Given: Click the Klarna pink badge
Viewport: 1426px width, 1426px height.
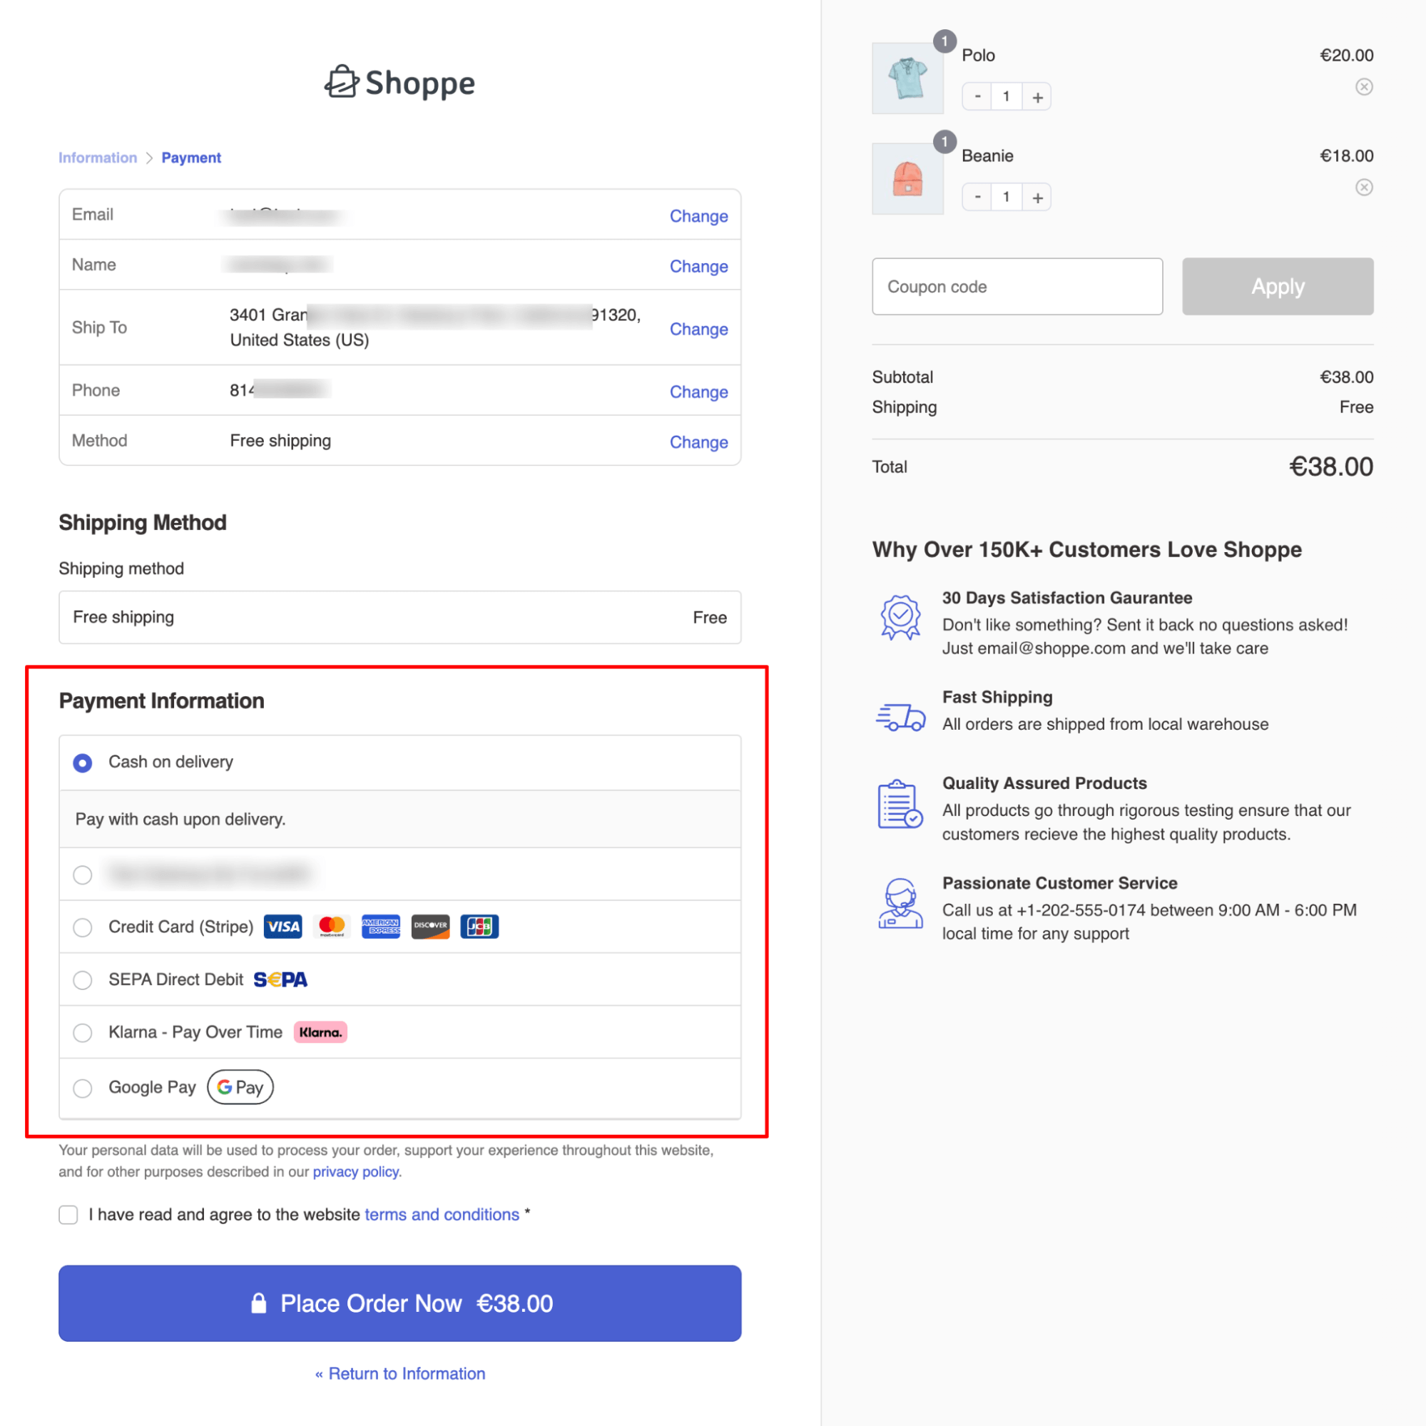Looking at the screenshot, I should click(x=320, y=1032).
